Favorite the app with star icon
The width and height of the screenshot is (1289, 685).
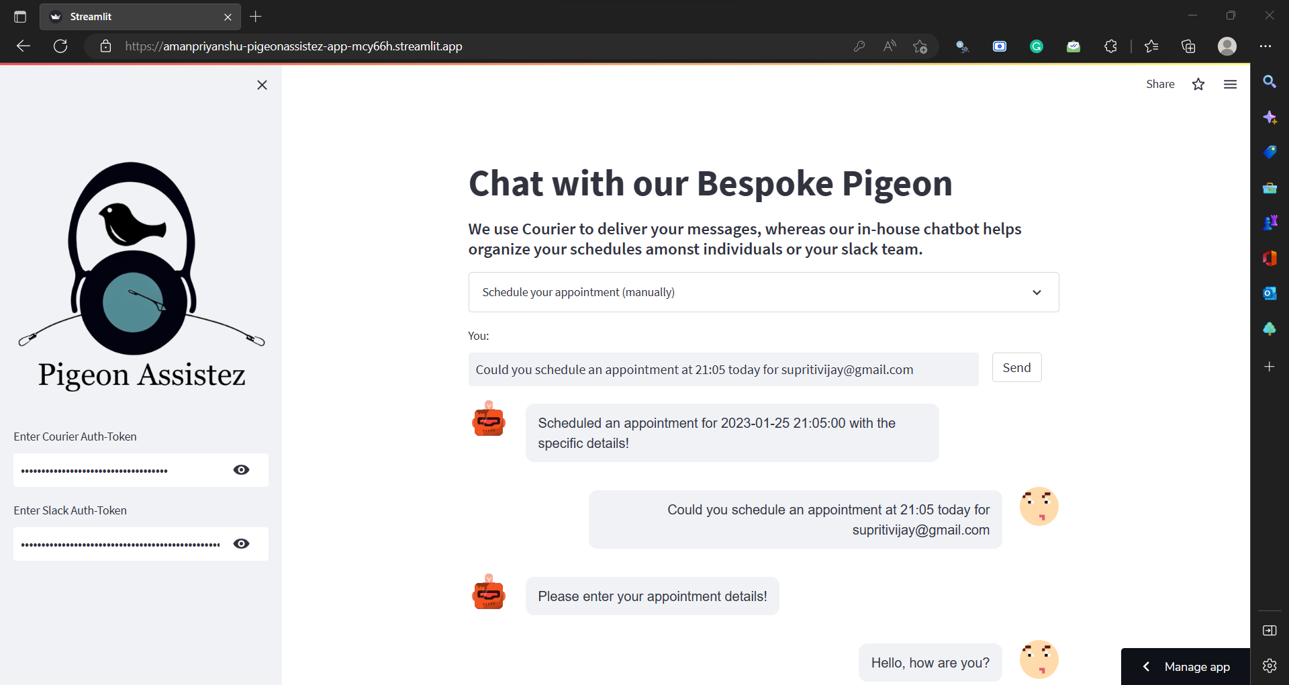point(1198,84)
